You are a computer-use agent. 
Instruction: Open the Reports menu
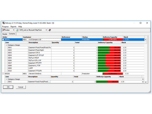pyautogui.click(x=13, y=27)
